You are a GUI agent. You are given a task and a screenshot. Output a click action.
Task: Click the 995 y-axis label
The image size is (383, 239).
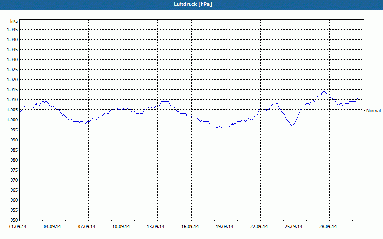coord(14,130)
